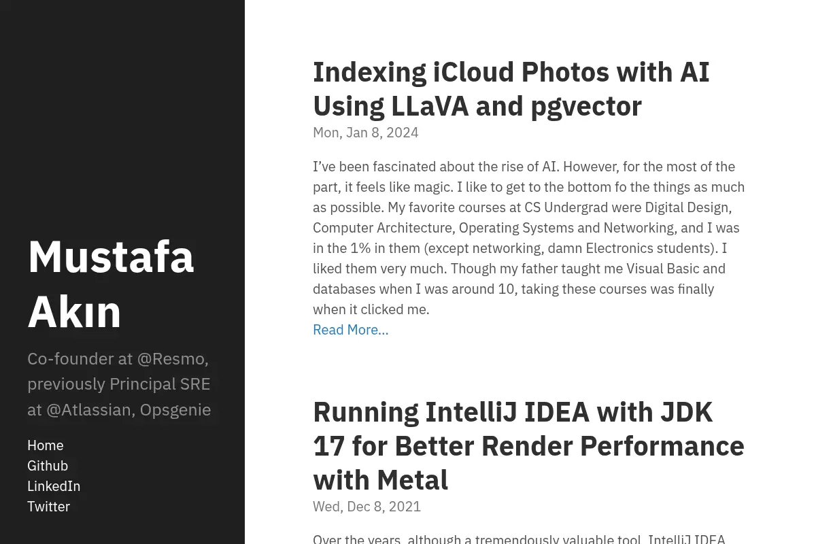Click the Wed, Dec 8, 2021 date
Viewport: 816px width, 544px height.
tap(367, 507)
